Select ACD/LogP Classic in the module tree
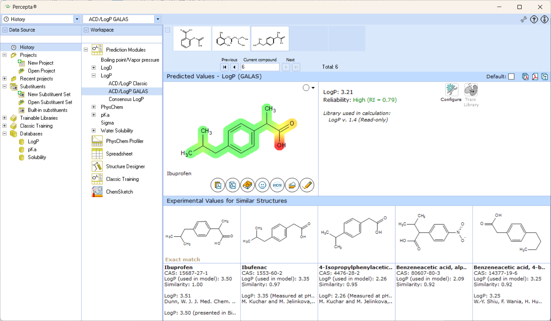The height and width of the screenshot is (321, 551). (x=128, y=83)
